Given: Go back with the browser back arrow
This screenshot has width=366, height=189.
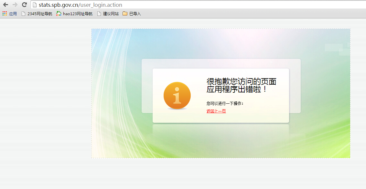Looking at the screenshot, I should point(5,5).
